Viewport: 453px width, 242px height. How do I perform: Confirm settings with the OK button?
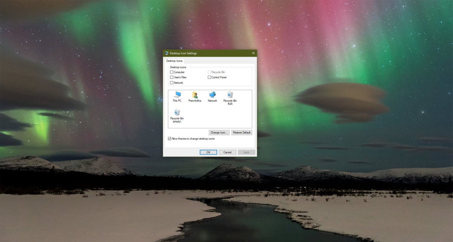pyautogui.click(x=208, y=152)
